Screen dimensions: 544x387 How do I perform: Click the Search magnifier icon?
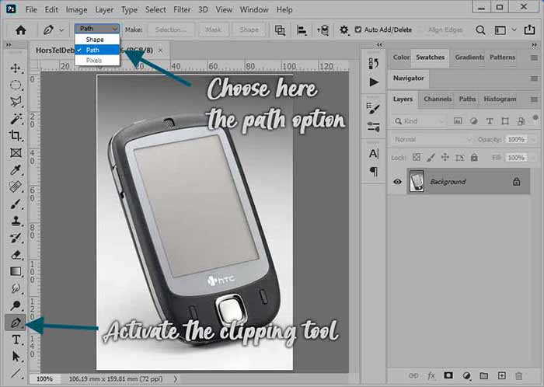pyautogui.click(x=480, y=30)
